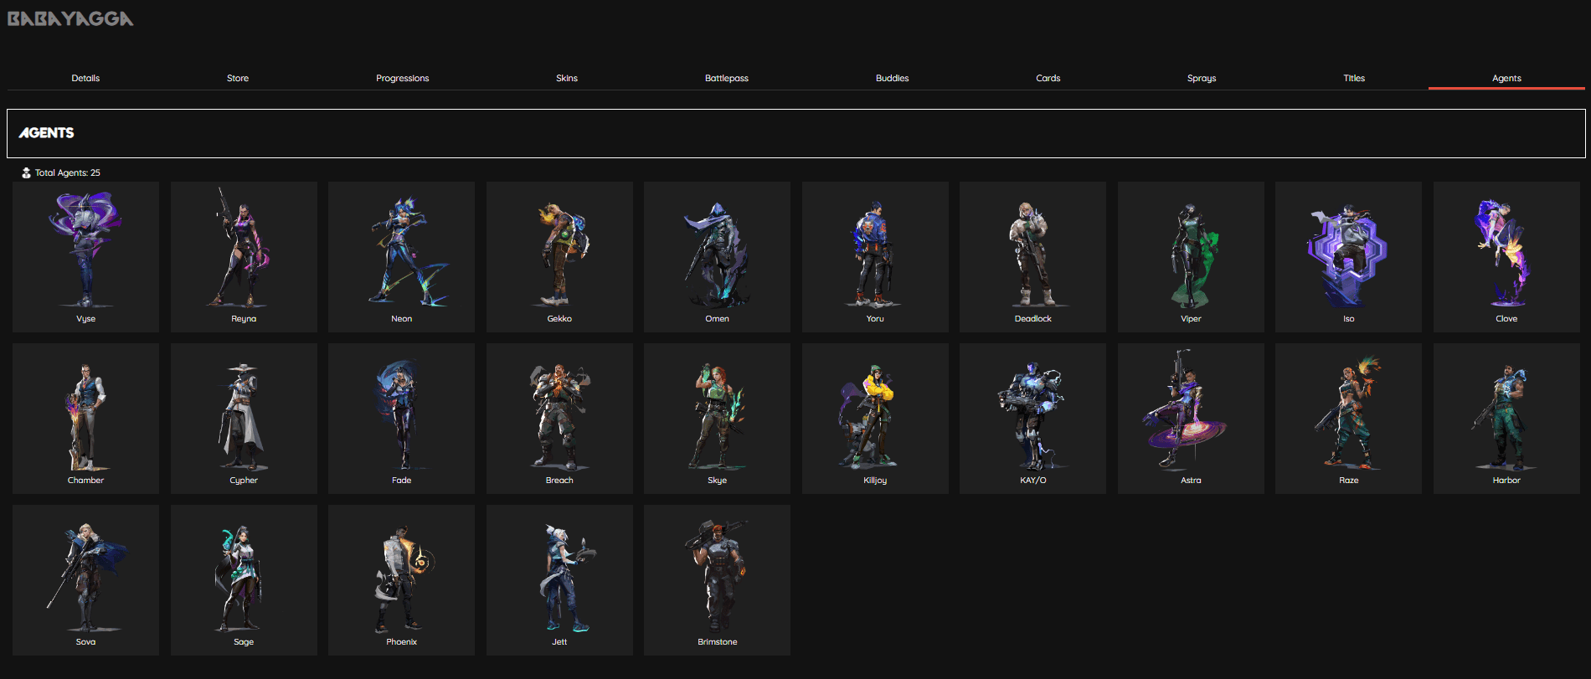Pick the Clove agent portrait
The height and width of the screenshot is (679, 1591).
(1506, 249)
